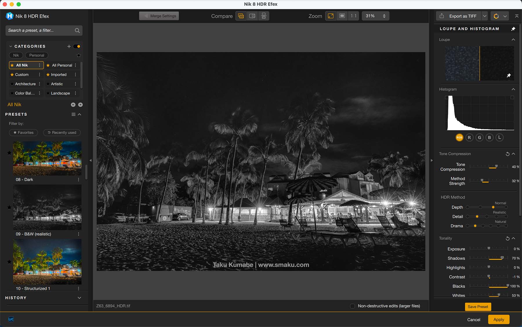The image size is (522, 327).
Task: Toggle the Categories switch
Action: pyautogui.click(x=77, y=46)
